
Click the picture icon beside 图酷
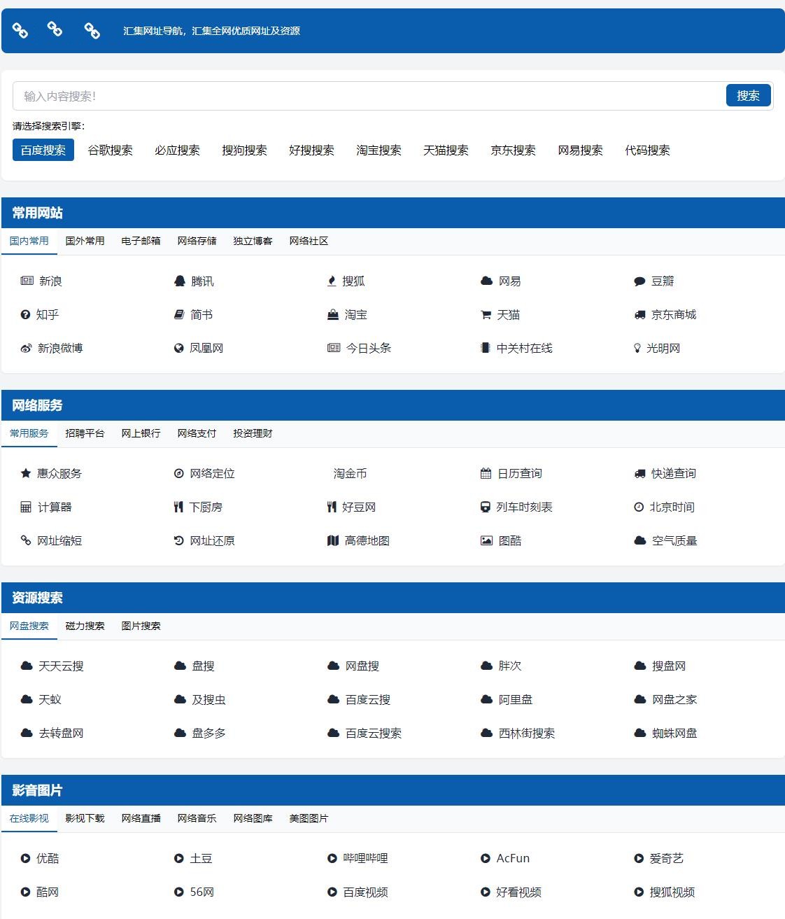coord(486,540)
